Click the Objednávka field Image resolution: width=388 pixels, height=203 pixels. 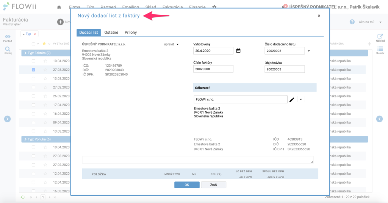tap(285, 69)
